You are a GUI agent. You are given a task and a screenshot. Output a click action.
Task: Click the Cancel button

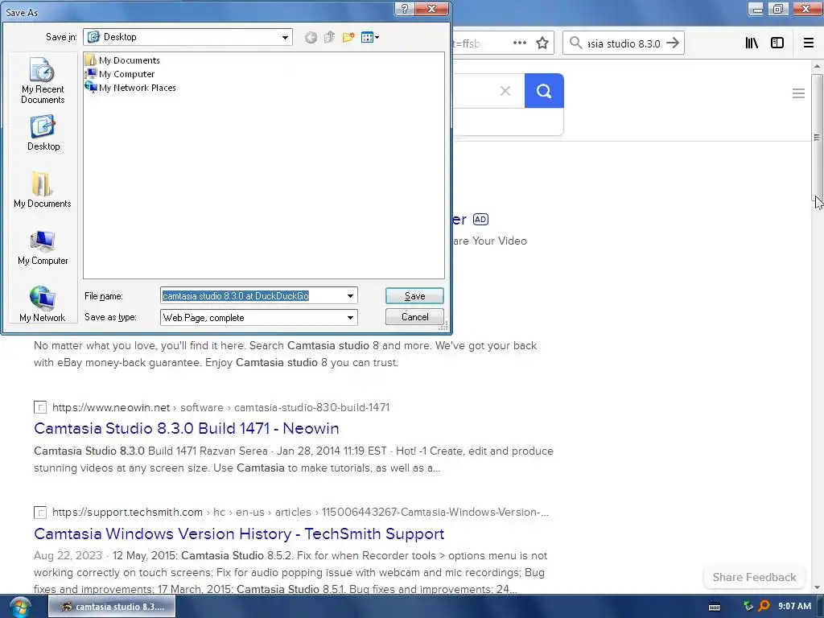414,317
